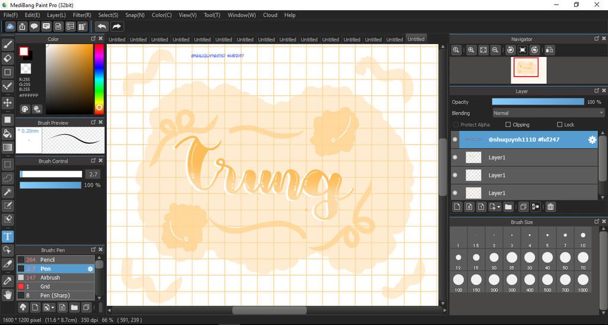The image size is (608, 325).
Task: Click Zoom Out in Navigator
Action: pyautogui.click(x=495, y=50)
